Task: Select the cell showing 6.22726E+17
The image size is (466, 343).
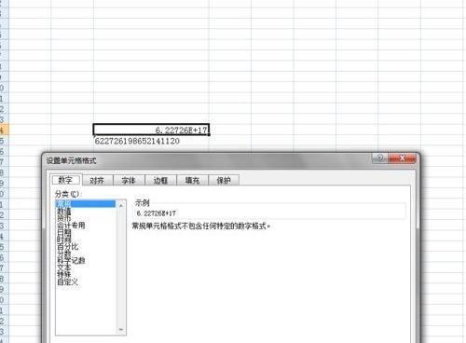Action: coord(151,130)
